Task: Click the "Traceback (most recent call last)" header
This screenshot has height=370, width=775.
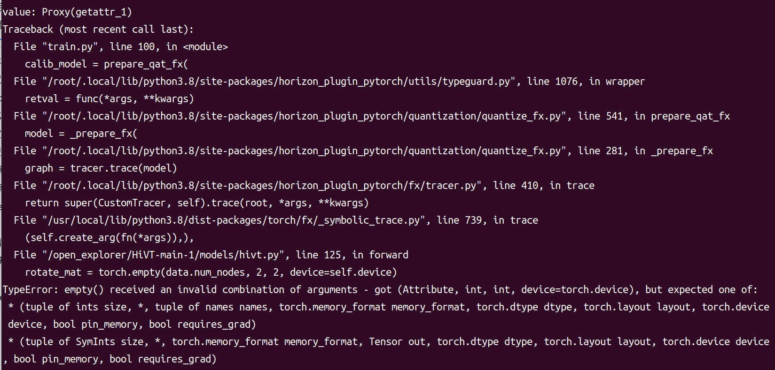Action: click(x=98, y=30)
